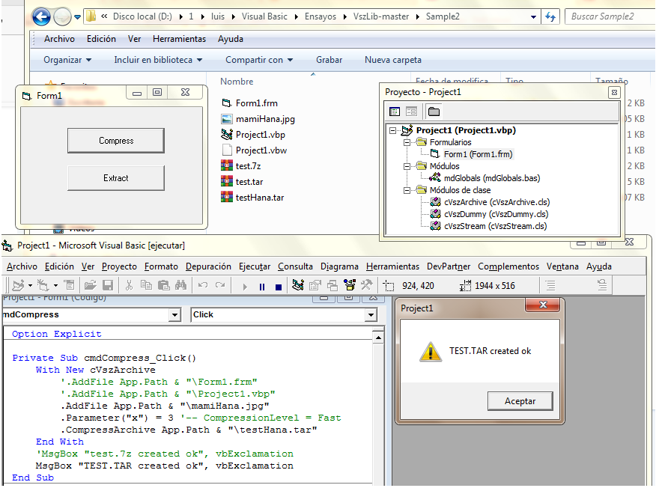Click the Start run arrow in VB toolbar
The image size is (656, 491).
245,287
